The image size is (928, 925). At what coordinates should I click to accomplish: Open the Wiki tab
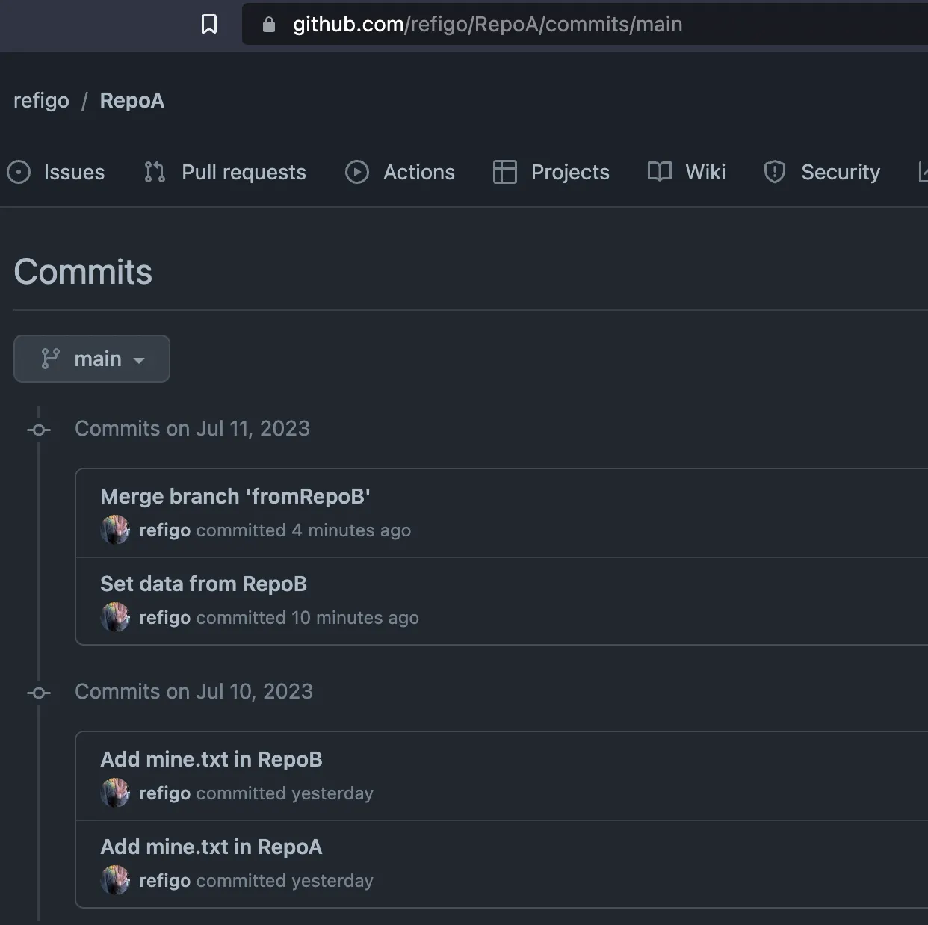pyautogui.click(x=687, y=173)
